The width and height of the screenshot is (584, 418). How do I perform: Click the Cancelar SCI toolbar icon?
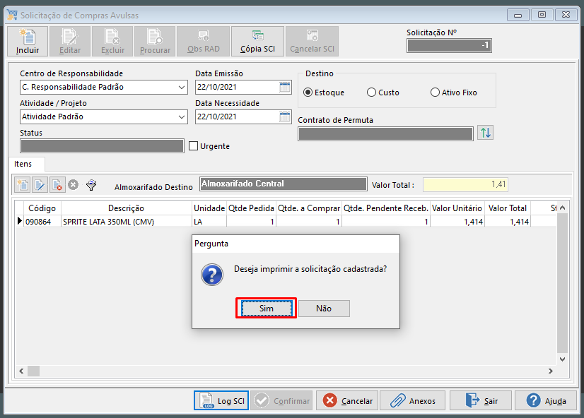point(312,41)
